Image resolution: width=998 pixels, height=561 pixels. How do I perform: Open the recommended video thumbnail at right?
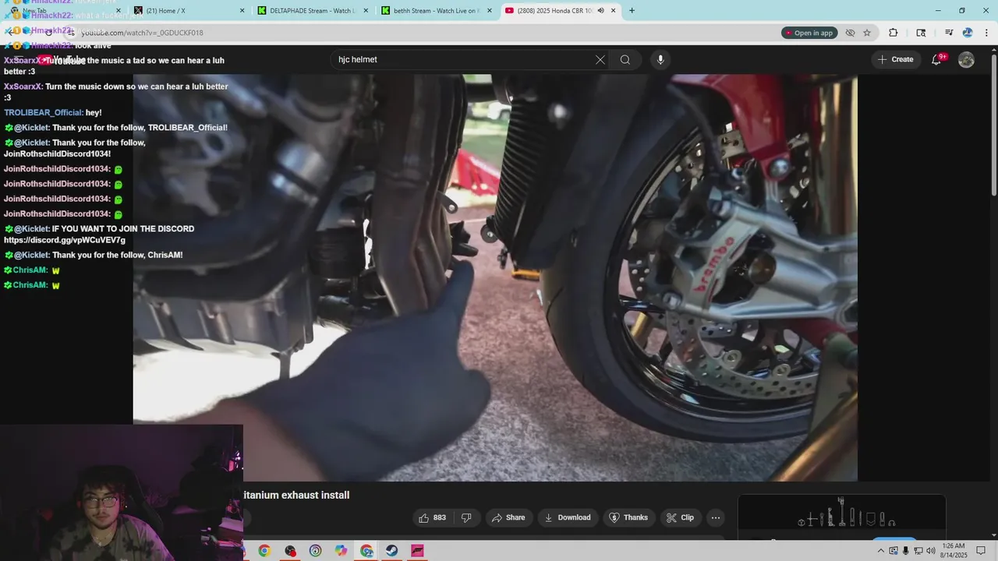[x=842, y=516]
